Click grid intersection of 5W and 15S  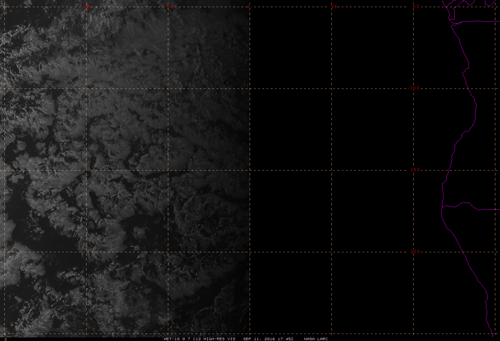[x=168, y=170]
